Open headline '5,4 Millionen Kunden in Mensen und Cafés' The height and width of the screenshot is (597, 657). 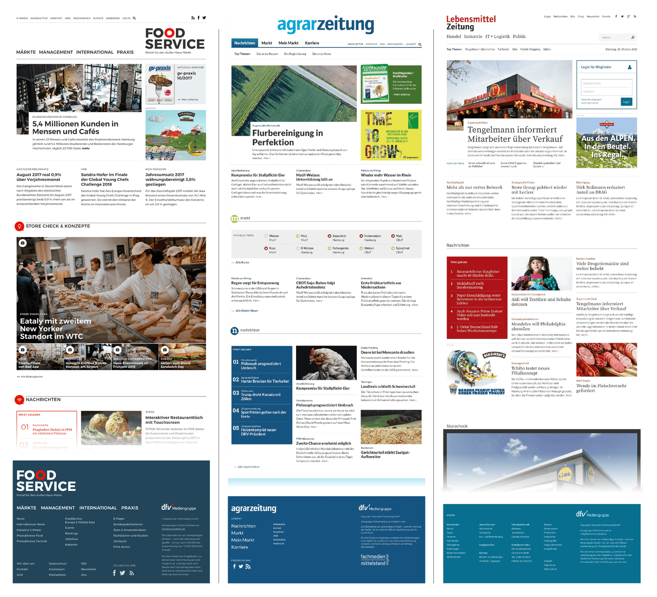75,127
